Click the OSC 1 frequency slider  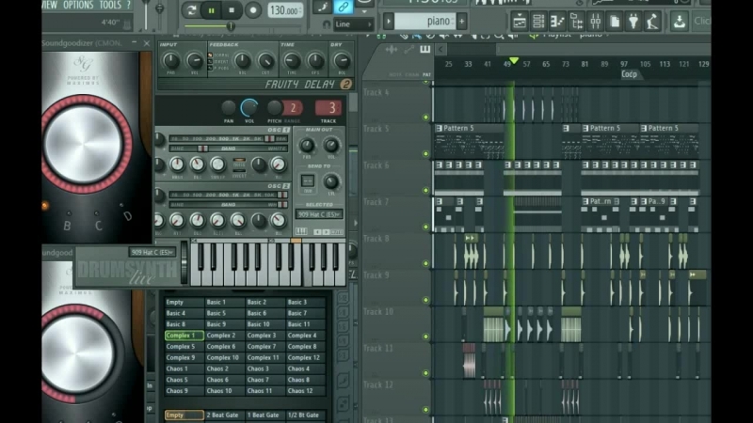(x=228, y=138)
